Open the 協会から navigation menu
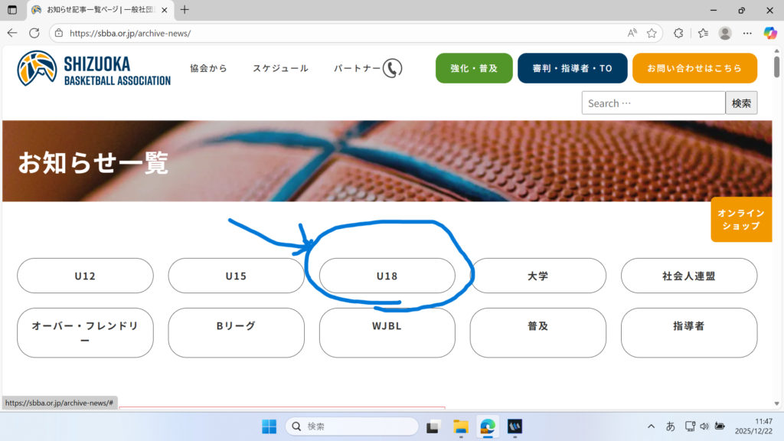The image size is (784, 441). coord(208,68)
